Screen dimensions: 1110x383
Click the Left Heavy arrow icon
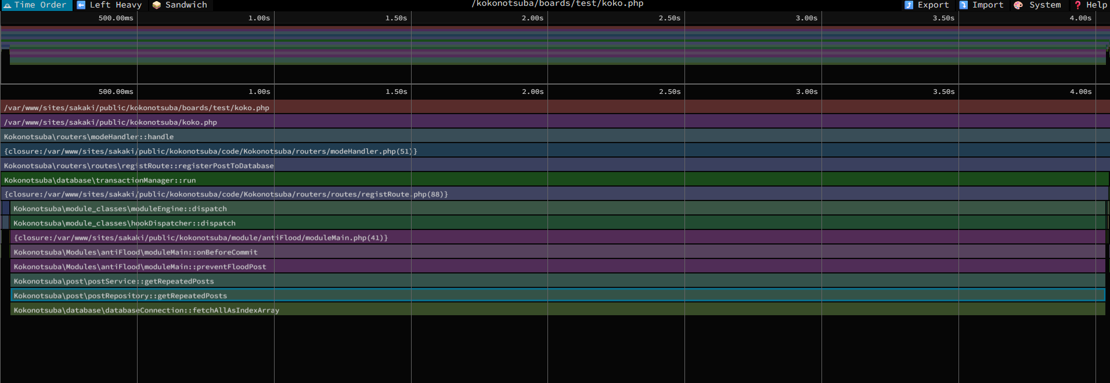point(81,5)
